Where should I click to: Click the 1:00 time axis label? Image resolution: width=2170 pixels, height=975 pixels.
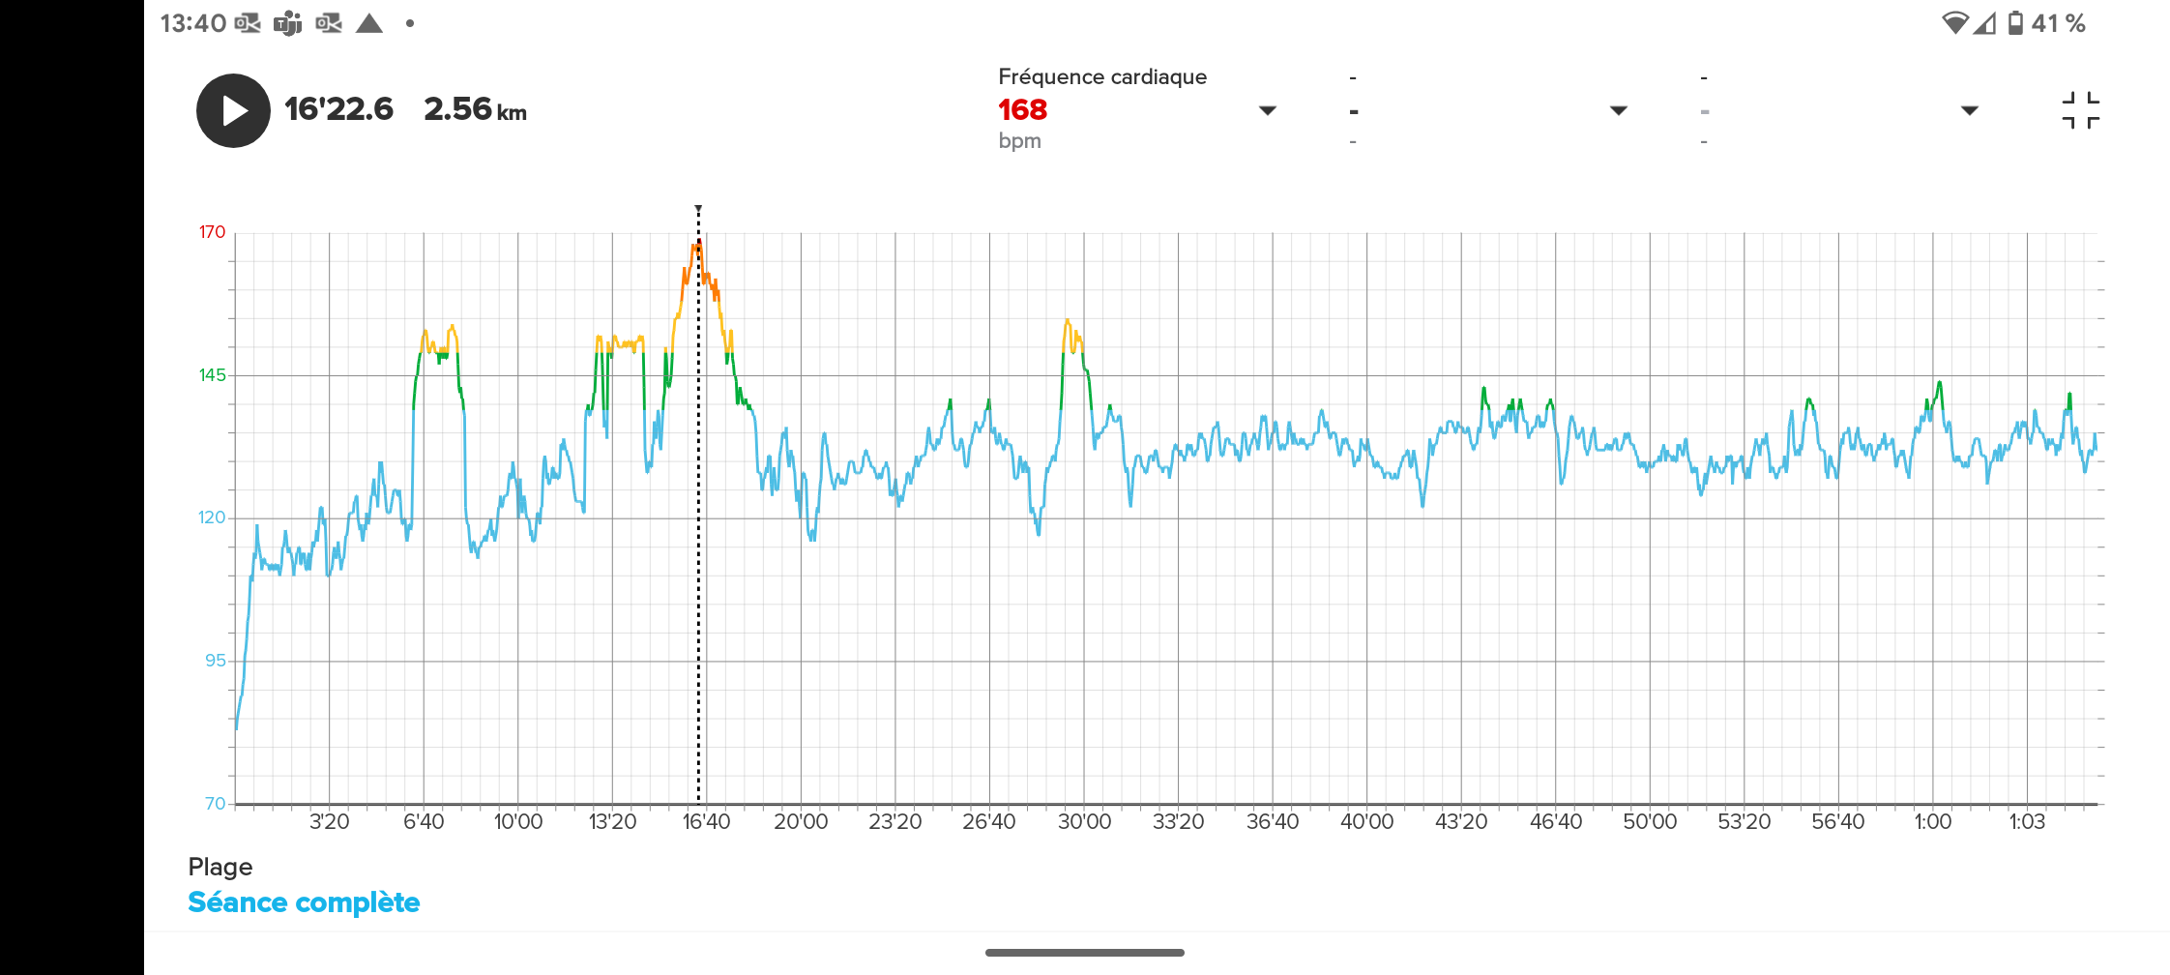[1933, 822]
